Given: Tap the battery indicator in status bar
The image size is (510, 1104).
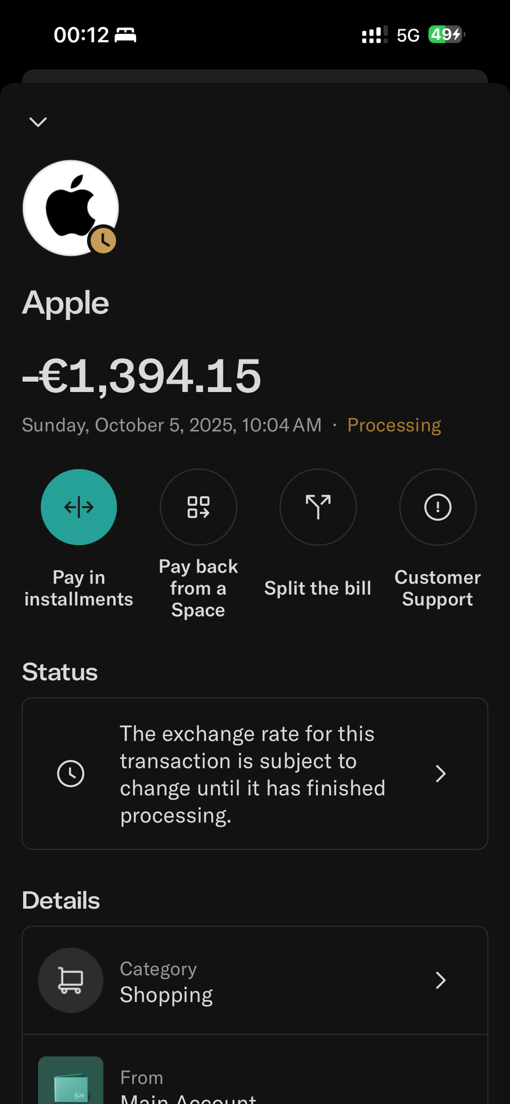Looking at the screenshot, I should coord(447,34).
